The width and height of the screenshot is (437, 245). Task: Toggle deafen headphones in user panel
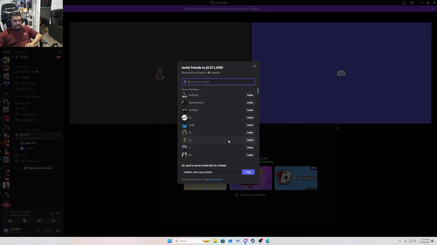pyautogui.click(x=48, y=231)
